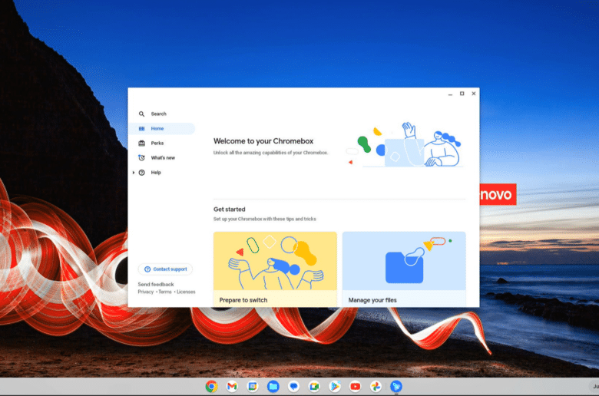The width and height of the screenshot is (599, 396).
Task: Minimize the Explore window
Action: [x=450, y=94]
